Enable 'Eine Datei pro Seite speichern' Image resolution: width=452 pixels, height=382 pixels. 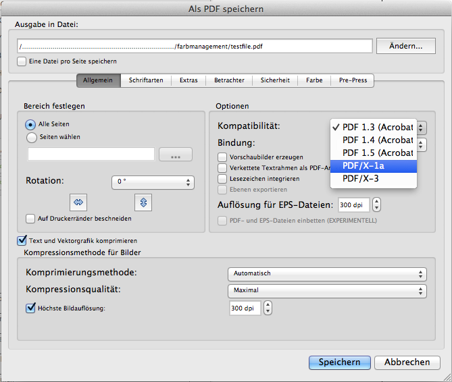coord(22,61)
